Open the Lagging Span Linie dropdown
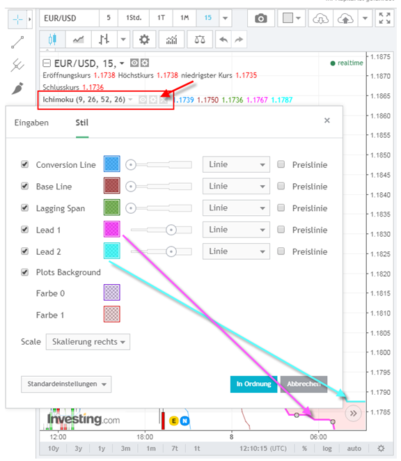 tap(236, 208)
